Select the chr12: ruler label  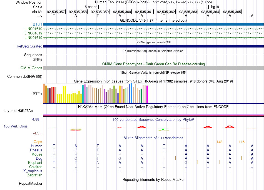point(37,12)
